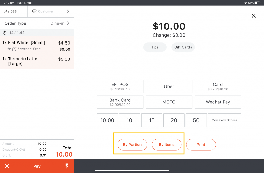Expand the order header chevron arrow
The width and height of the screenshot is (264, 173).
pos(68,11)
